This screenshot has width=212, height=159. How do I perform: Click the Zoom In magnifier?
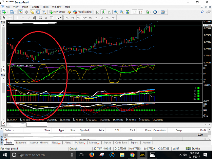coord(116,12)
